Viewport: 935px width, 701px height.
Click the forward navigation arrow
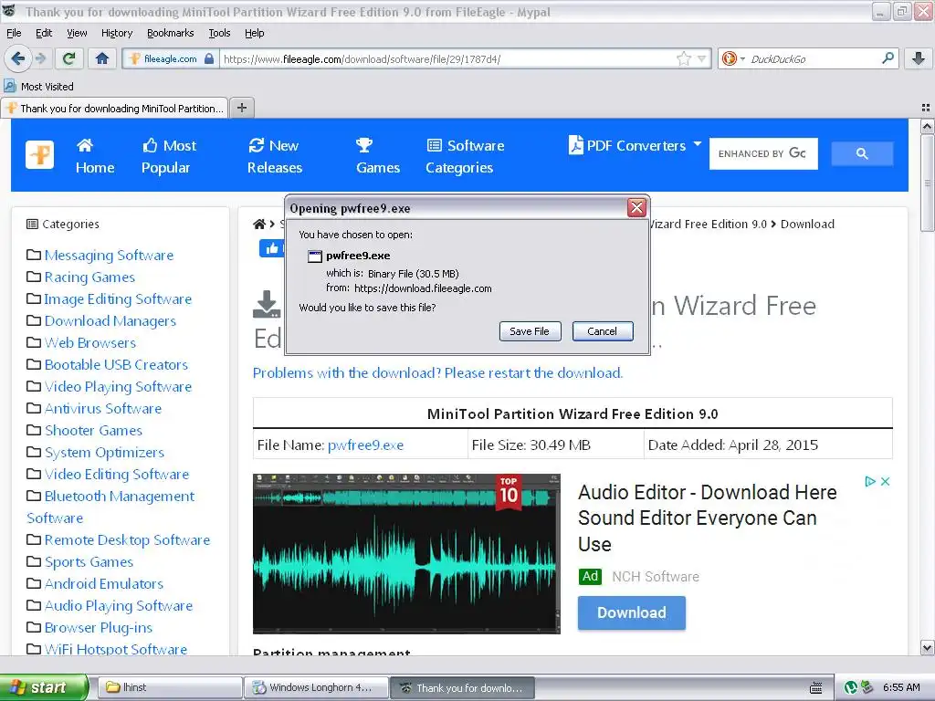[x=40, y=58]
